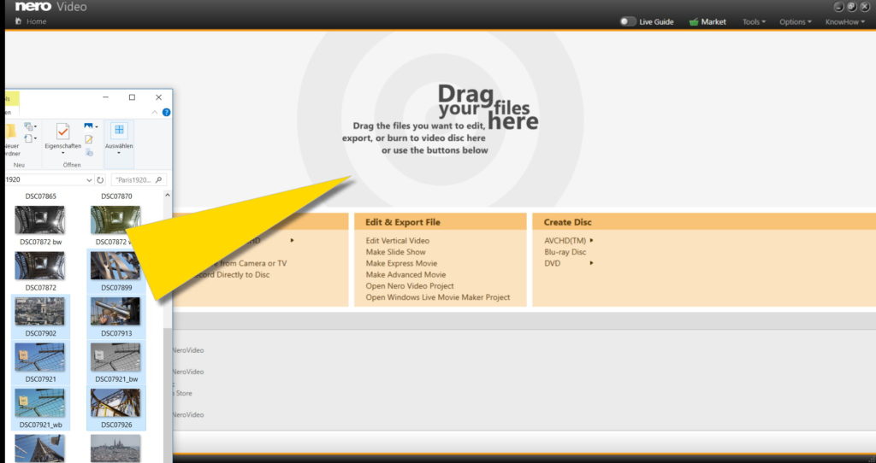Select the DSC07926 thumbnail
The height and width of the screenshot is (463, 876).
click(115, 402)
